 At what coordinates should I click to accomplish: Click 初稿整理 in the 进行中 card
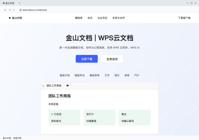click(91, 121)
